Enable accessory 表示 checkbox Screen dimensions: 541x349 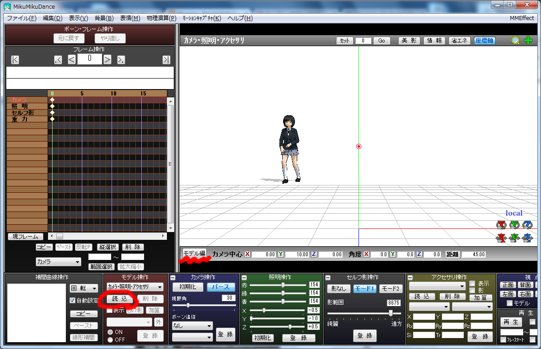tap(472, 284)
